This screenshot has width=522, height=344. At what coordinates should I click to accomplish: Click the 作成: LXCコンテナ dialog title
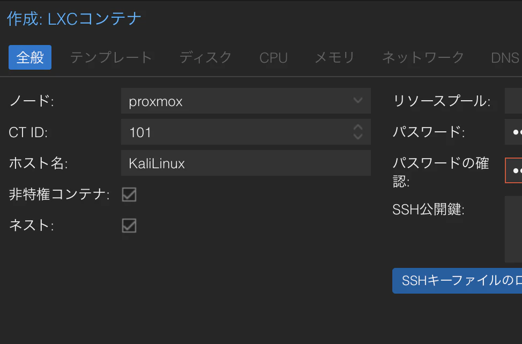coord(74,19)
